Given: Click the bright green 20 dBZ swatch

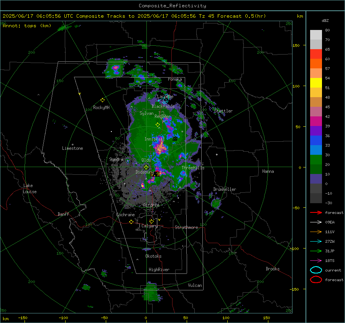Looking at the screenshot, I should tap(316, 160).
